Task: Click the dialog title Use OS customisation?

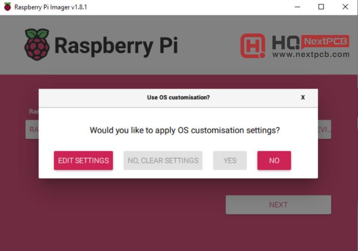Action: point(178,97)
